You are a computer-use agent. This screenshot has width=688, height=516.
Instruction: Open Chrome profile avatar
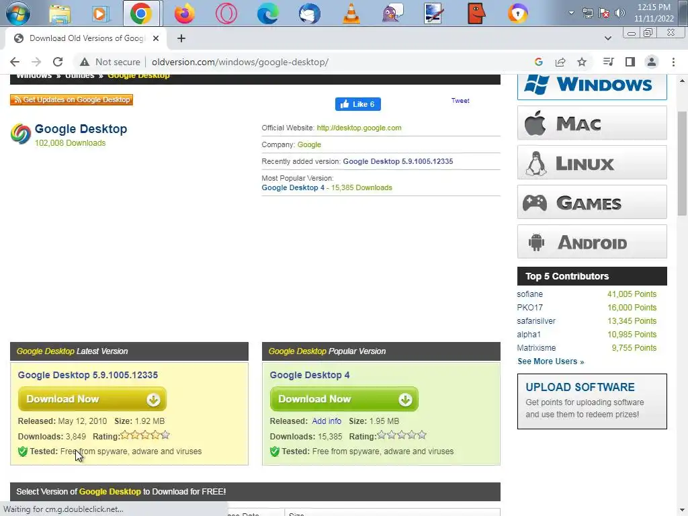652,62
